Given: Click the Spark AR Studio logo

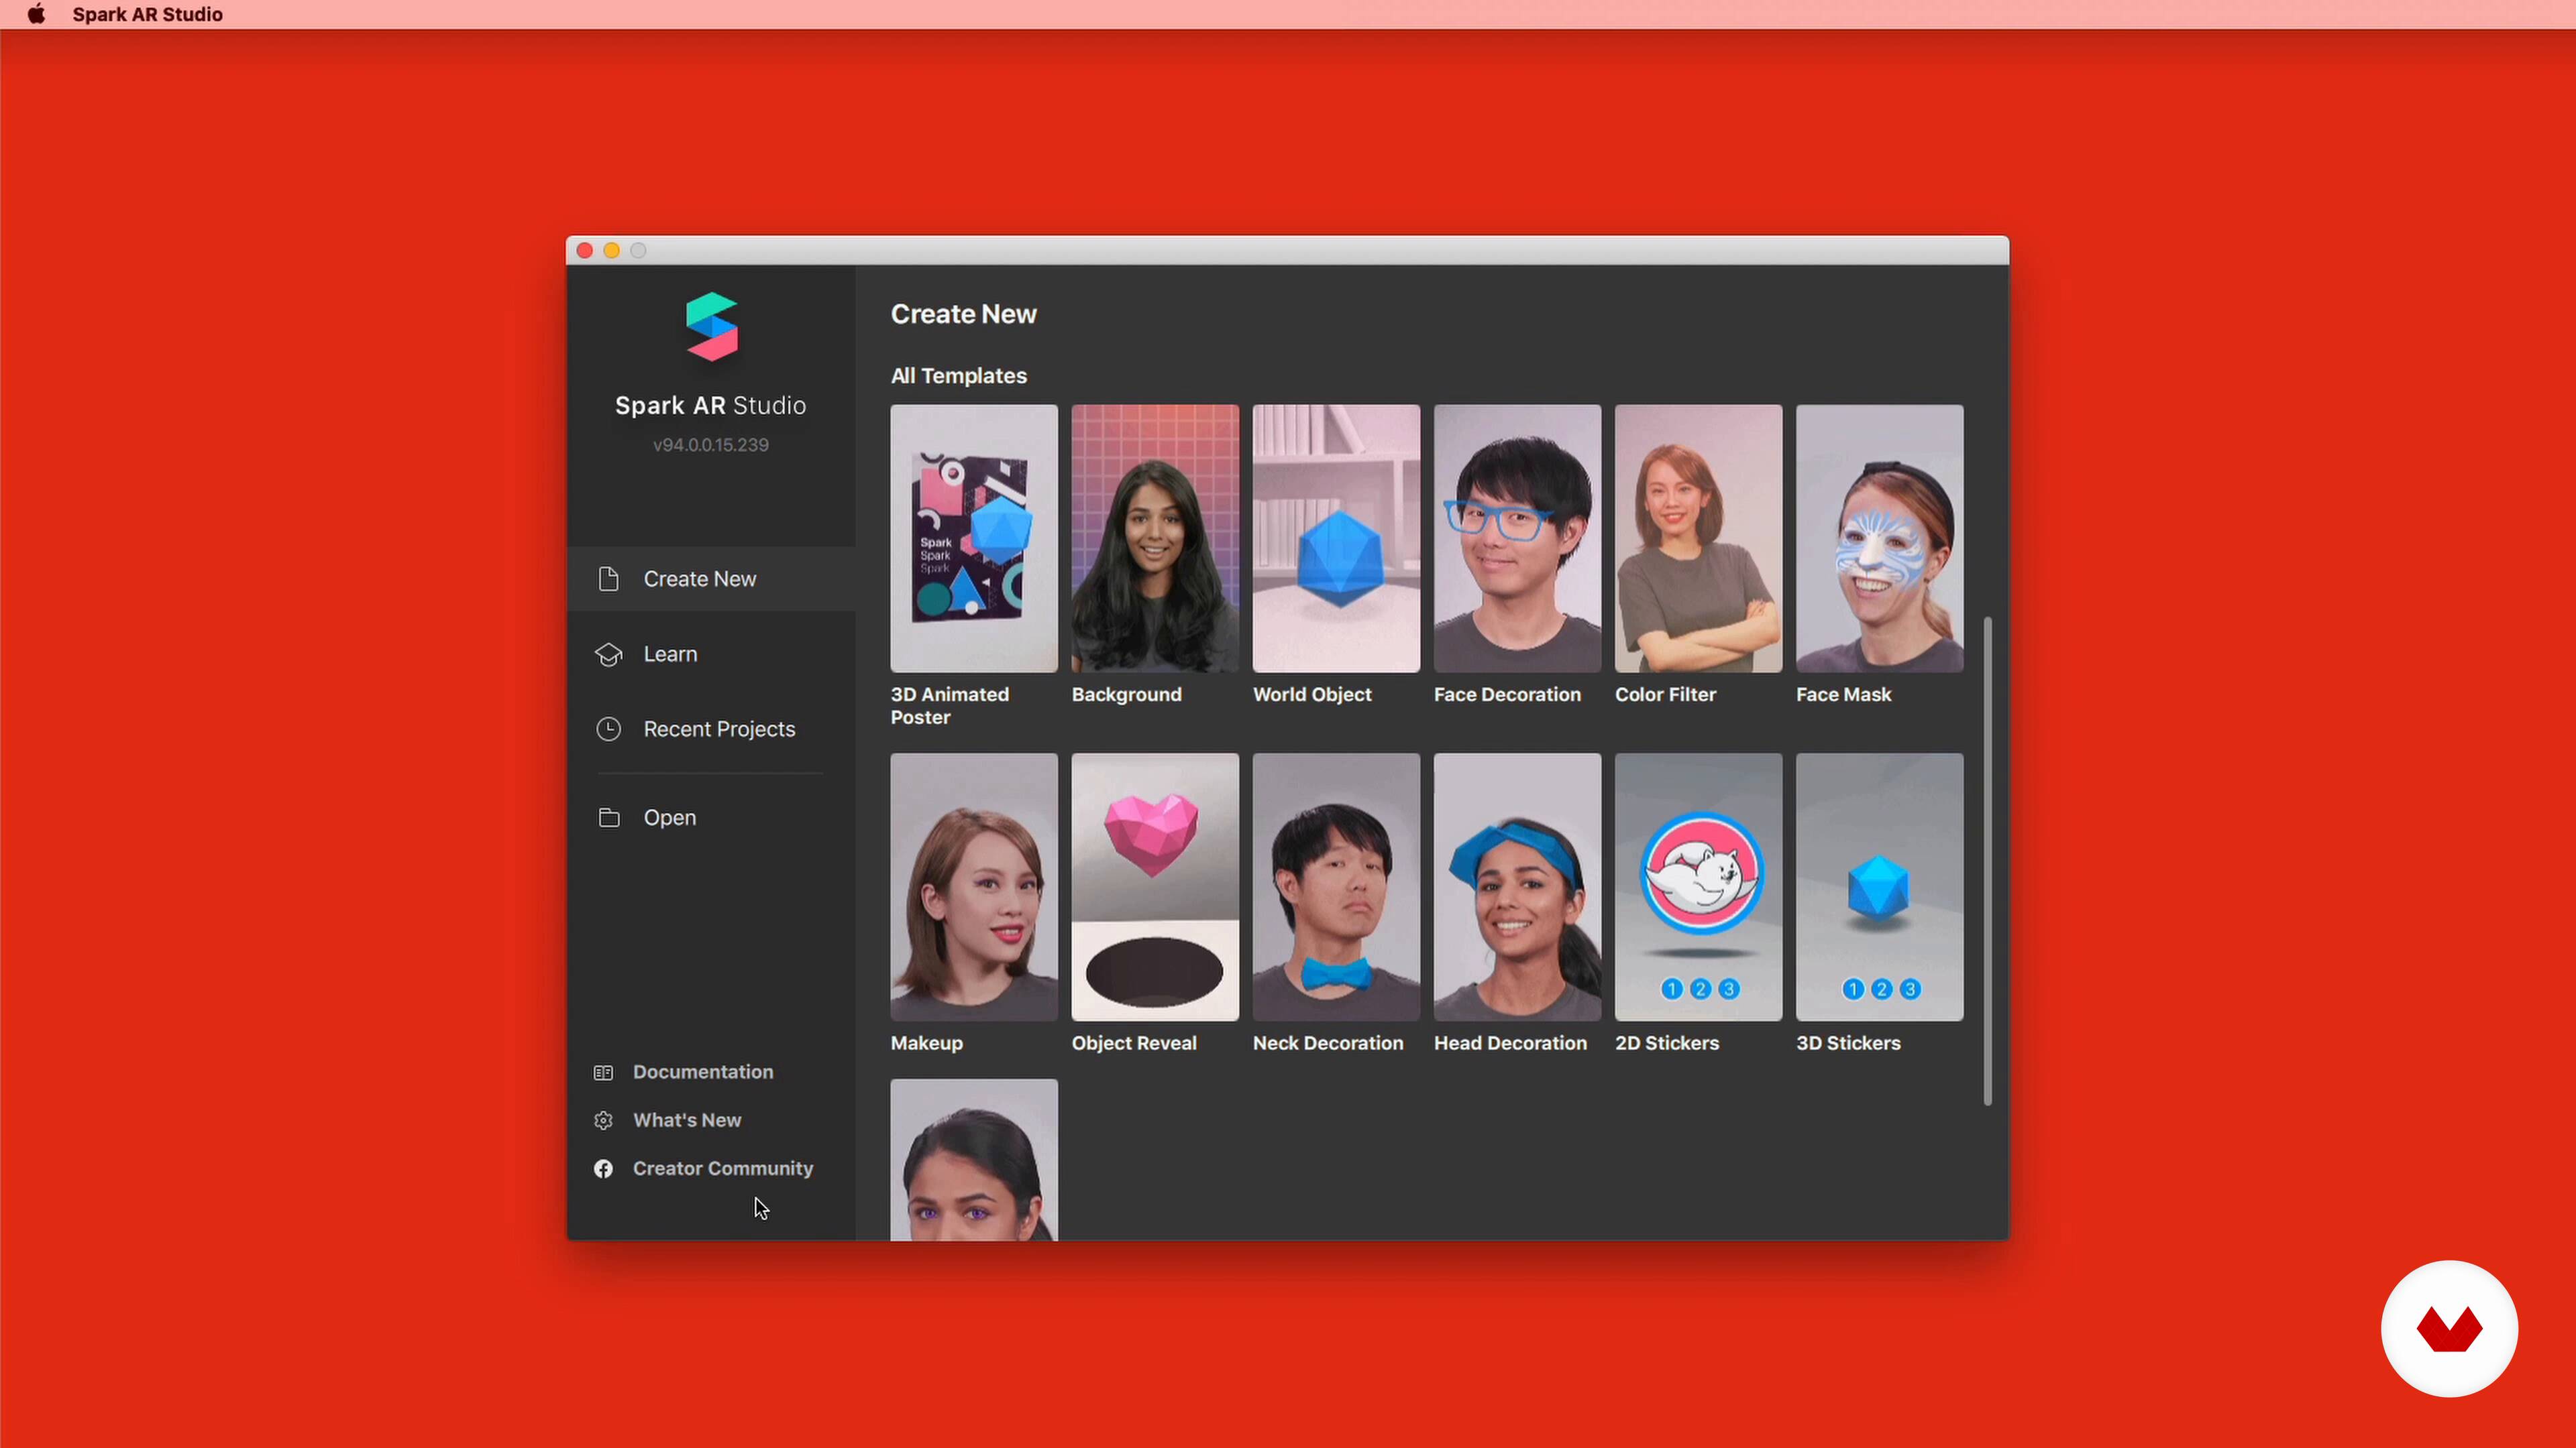Looking at the screenshot, I should [711, 326].
